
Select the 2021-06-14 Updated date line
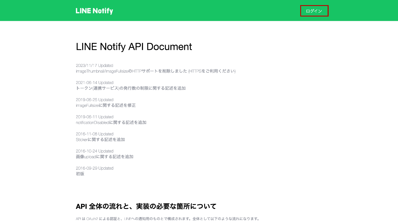tap(95, 83)
